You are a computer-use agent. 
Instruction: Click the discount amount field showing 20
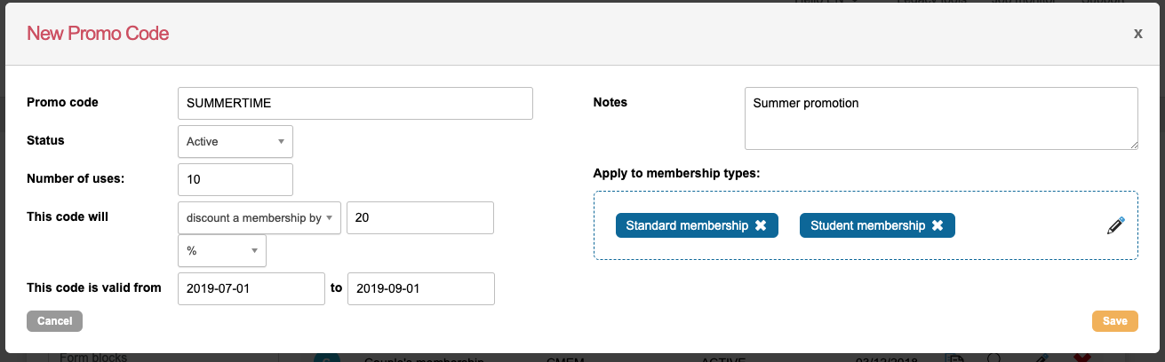tap(419, 217)
